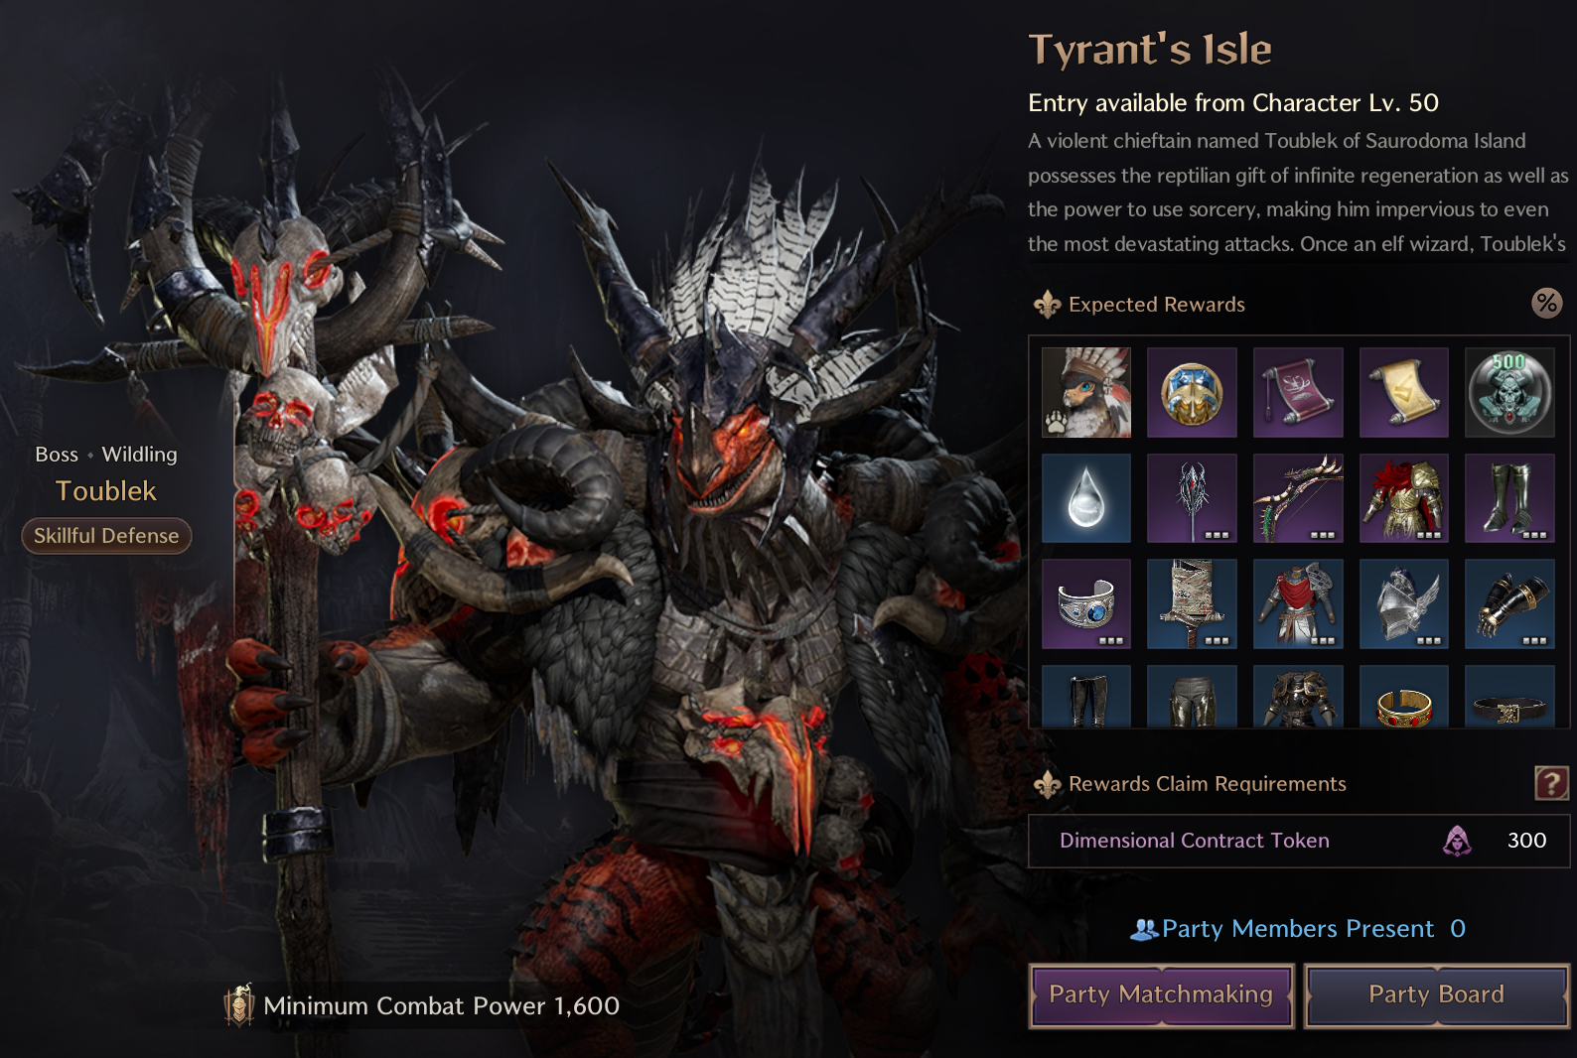Select the black gold gauntlets reward
The width and height of the screenshot is (1577, 1058).
(x=1509, y=603)
